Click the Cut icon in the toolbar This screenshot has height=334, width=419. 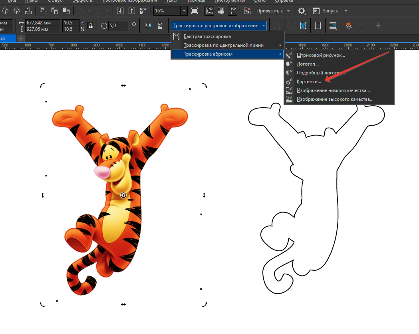click(x=43, y=11)
